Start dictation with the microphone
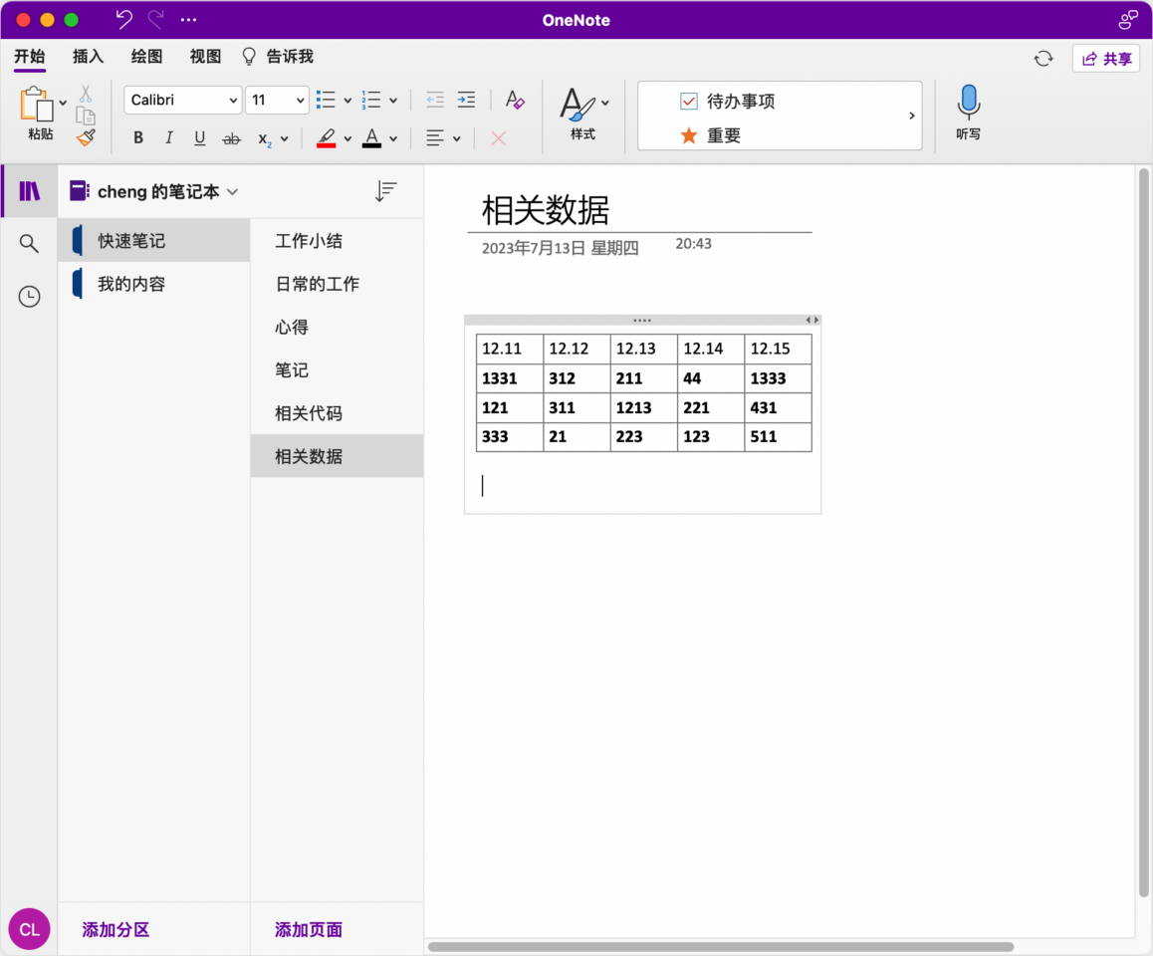Viewport: 1153px width, 956px height. tap(969, 102)
